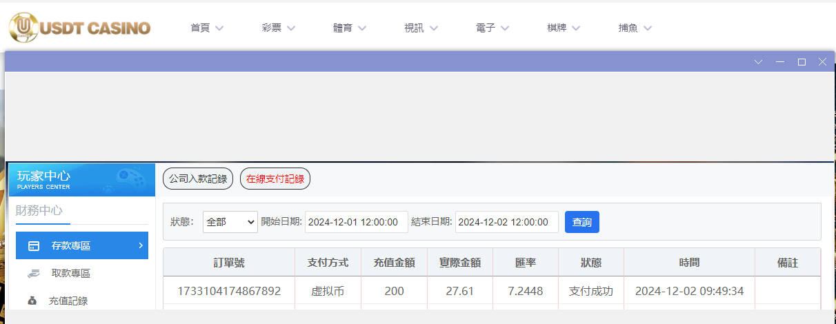Switch to the 在線支付記錄 tab
The image size is (836, 324).
275,179
